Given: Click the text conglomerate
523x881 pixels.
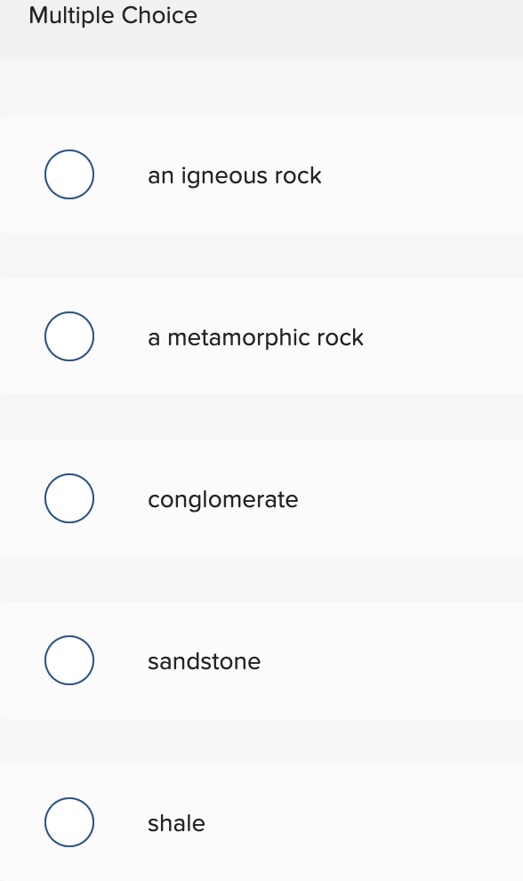Looking at the screenshot, I should pyautogui.click(x=222, y=499).
